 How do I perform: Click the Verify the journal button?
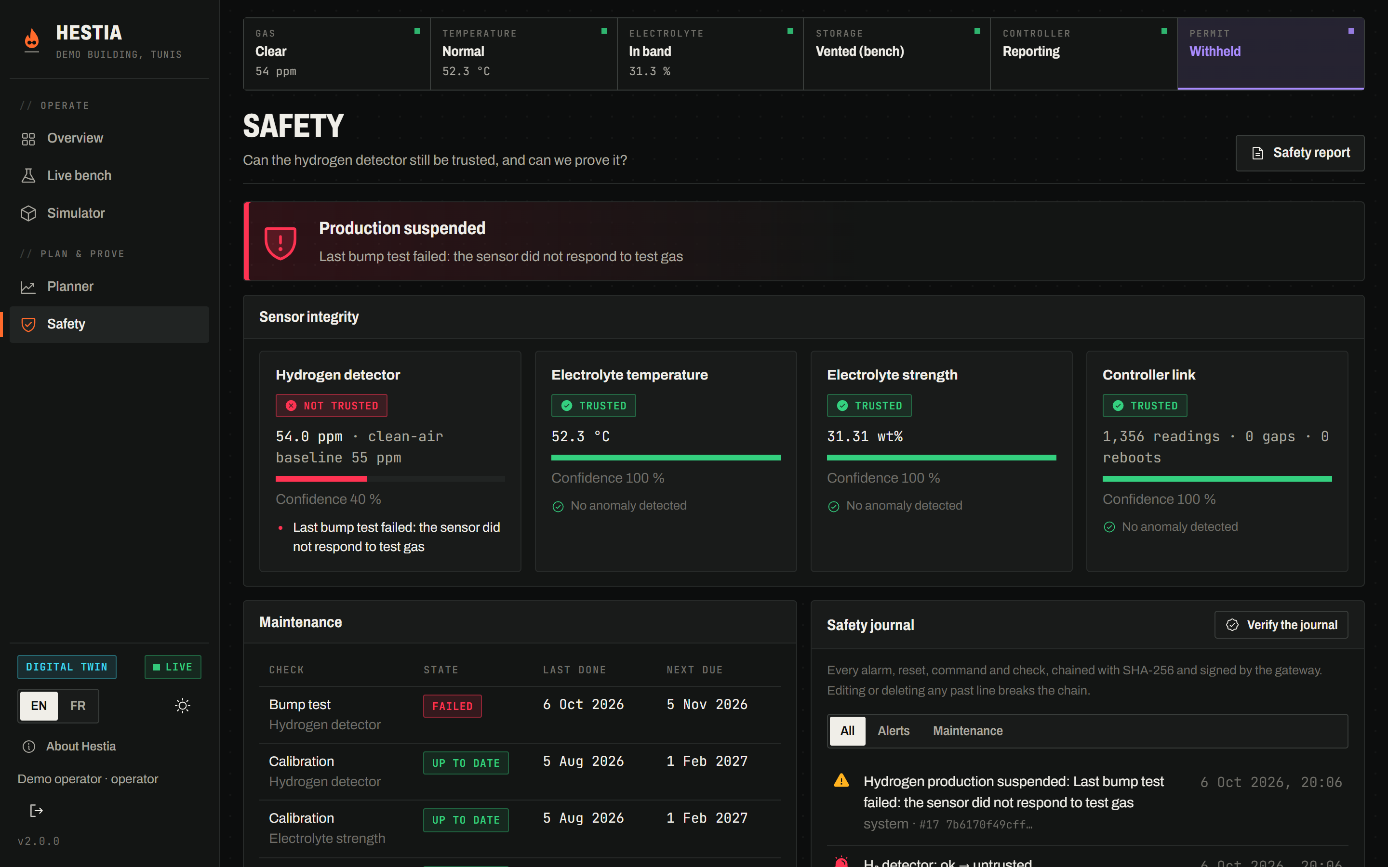point(1281,625)
